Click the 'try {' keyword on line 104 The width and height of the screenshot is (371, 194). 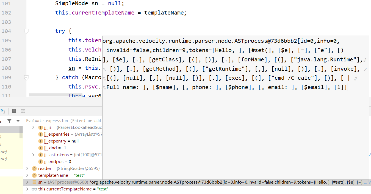coord(63,31)
